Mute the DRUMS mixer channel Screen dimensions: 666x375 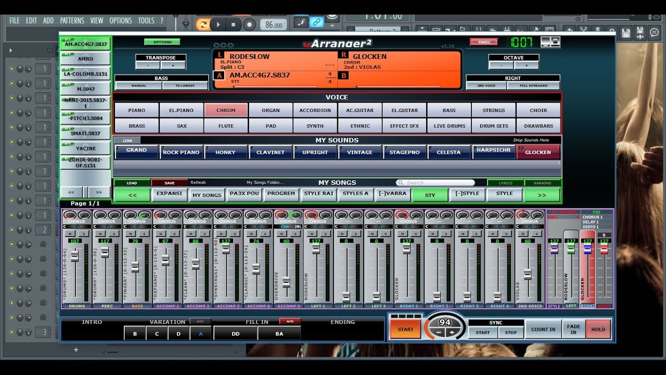pyautogui.click(x=71, y=234)
